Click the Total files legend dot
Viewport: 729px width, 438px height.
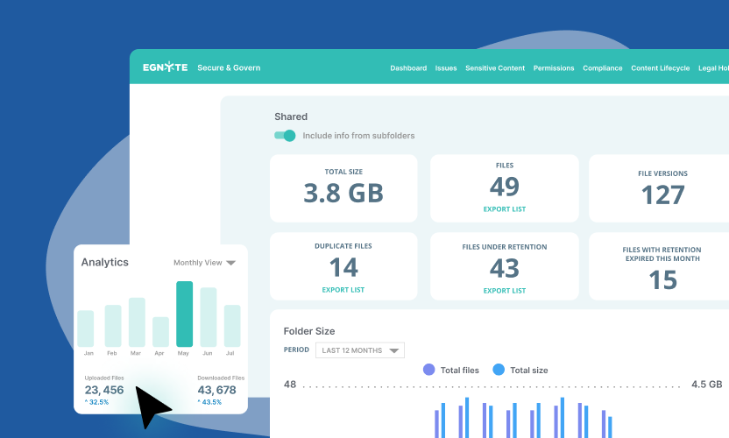click(428, 370)
